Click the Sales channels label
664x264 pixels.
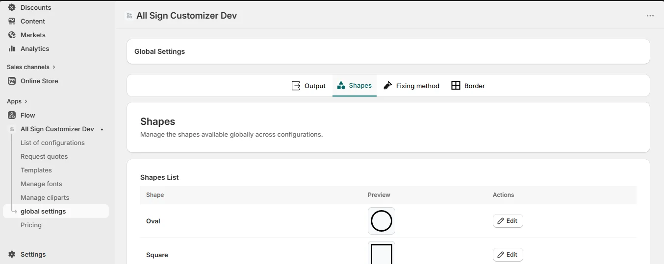(x=28, y=67)
